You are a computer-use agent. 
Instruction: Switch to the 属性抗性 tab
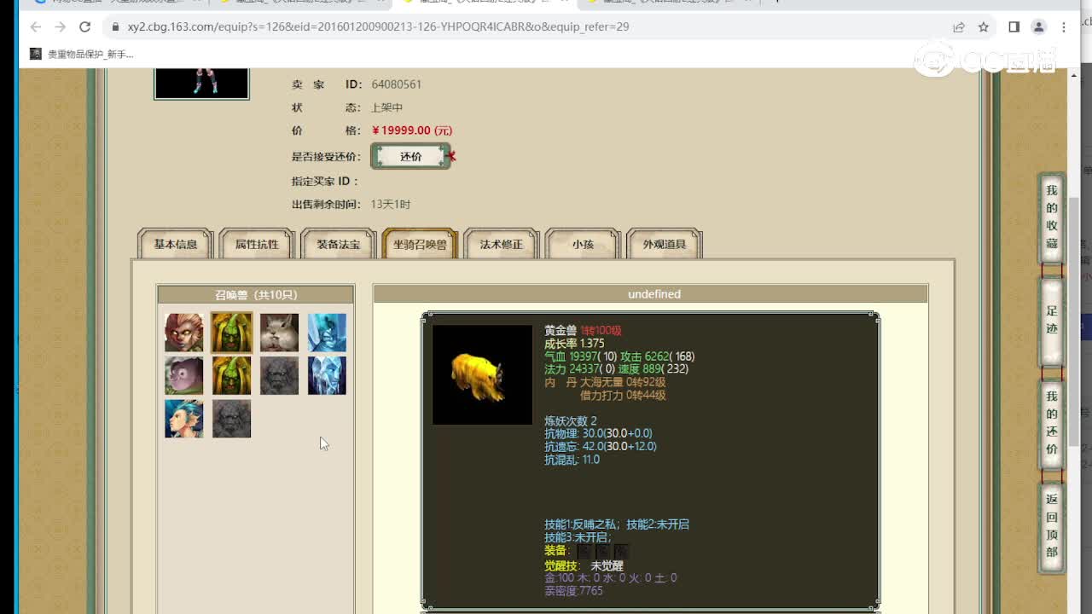coord(257,244)
